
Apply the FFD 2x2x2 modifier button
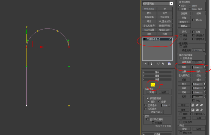coord(149,9)
